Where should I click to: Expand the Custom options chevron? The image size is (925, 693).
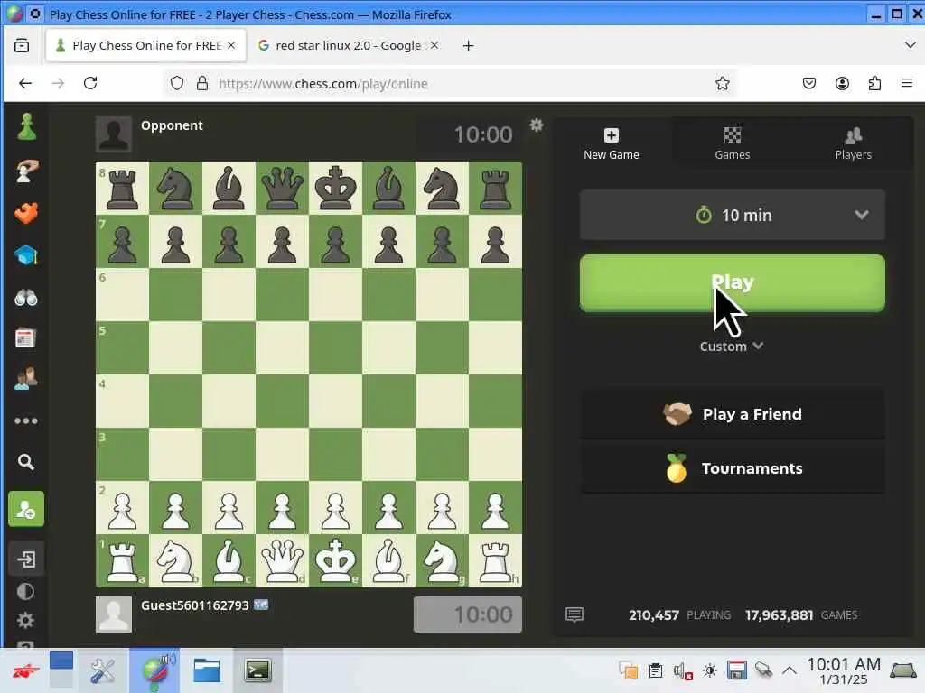[732, 346]
